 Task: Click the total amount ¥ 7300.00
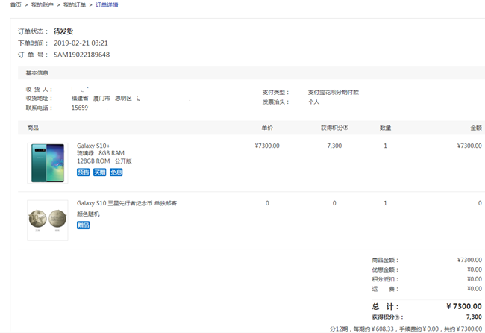(x=463, y=307)
